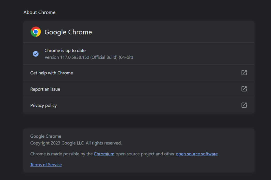The height and width of the screenshot is (180, 271).
Task: Click the Google Chrome label above the copyright
Action: [x=46, y=136]
